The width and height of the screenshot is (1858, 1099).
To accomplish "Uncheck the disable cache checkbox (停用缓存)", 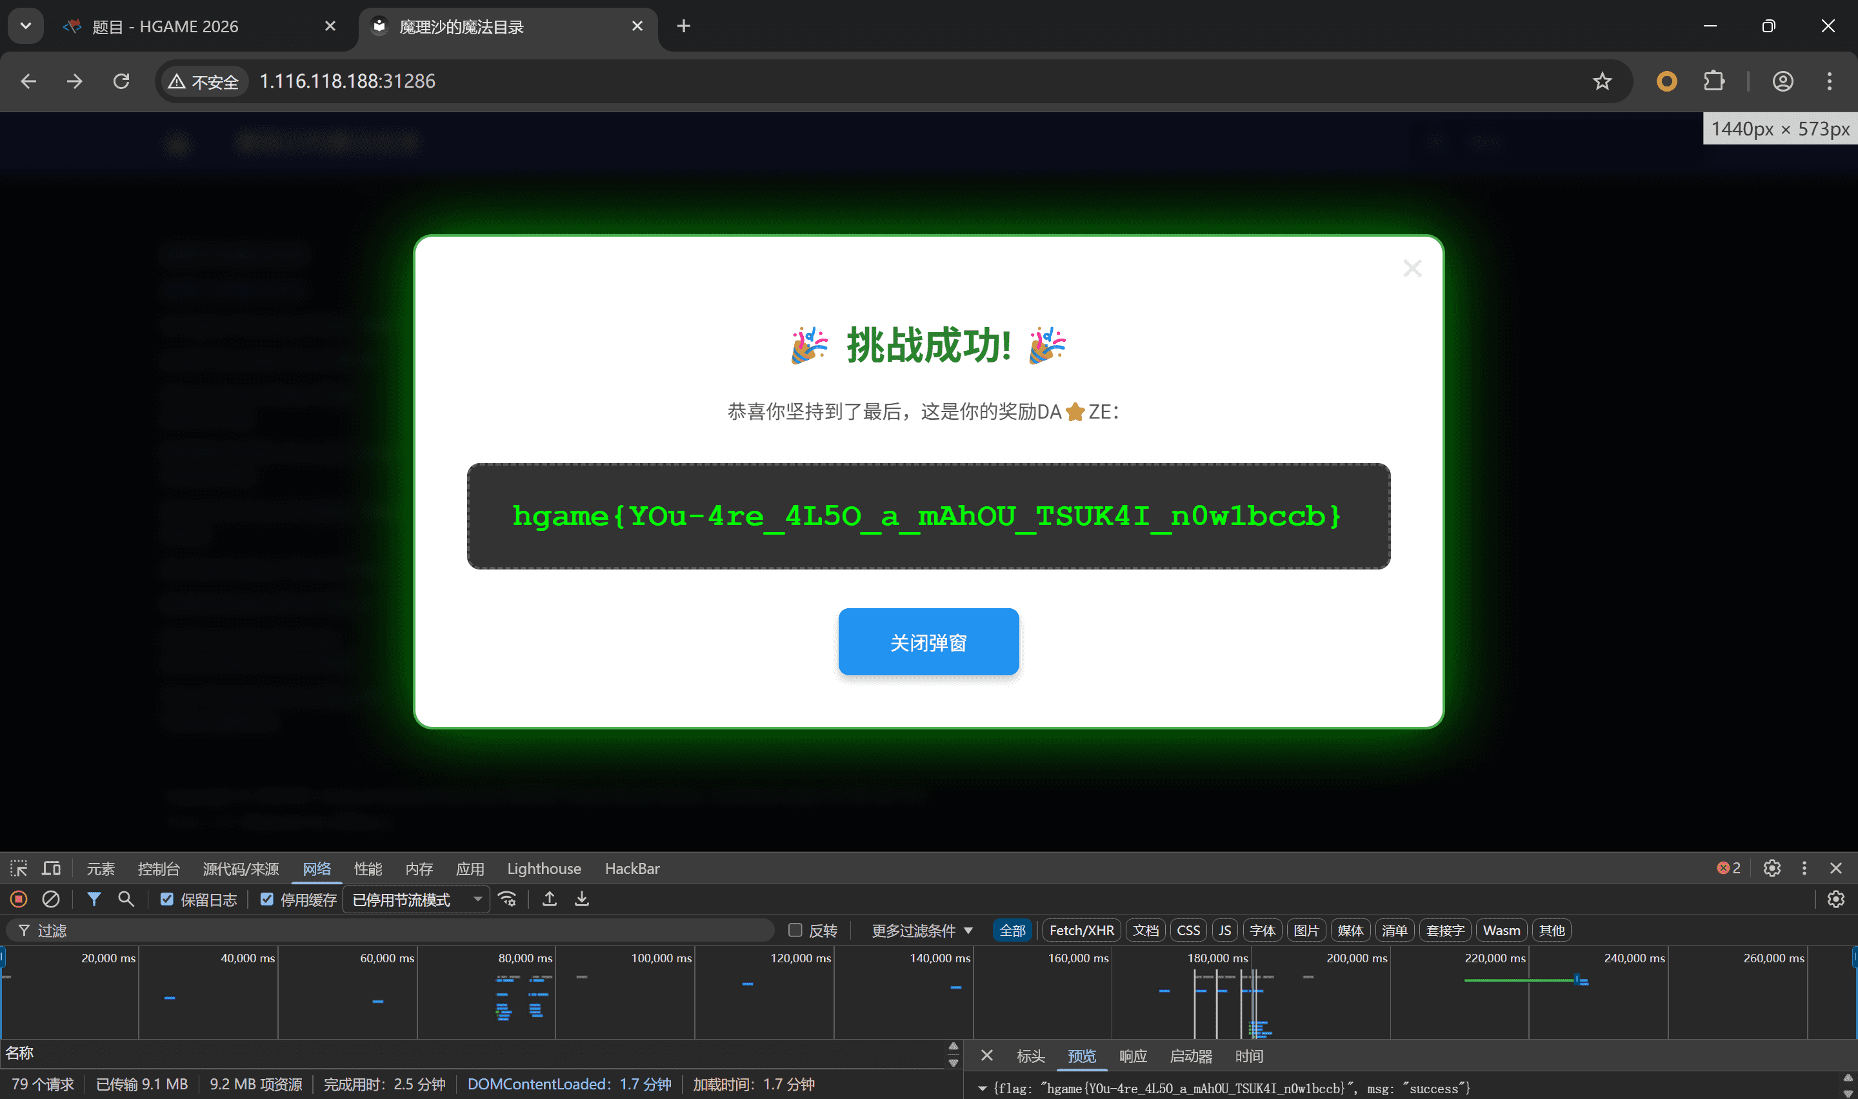I will (266, 899).
